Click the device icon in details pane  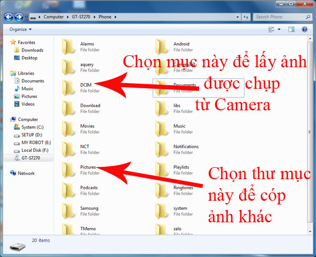(17, 247)
